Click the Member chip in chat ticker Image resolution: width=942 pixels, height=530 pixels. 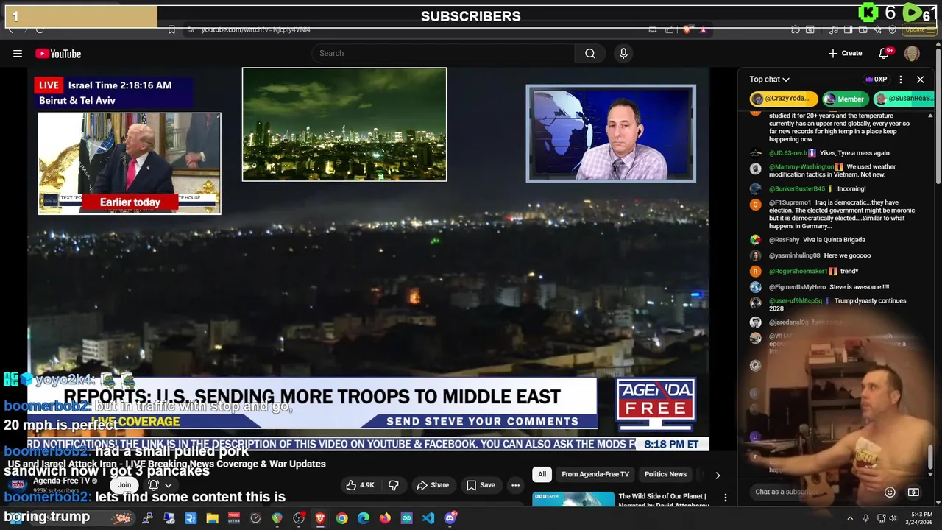(845, 99)
